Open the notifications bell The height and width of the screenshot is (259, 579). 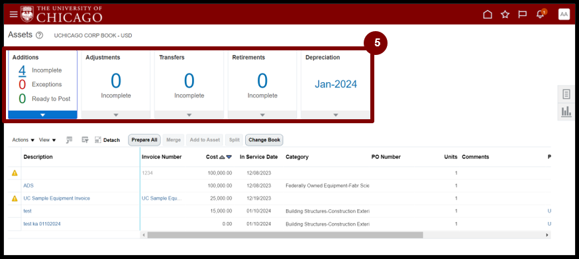coord(540,15)
